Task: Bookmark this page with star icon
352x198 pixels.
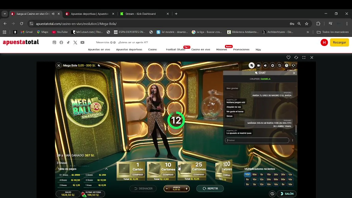Action: 307,24
